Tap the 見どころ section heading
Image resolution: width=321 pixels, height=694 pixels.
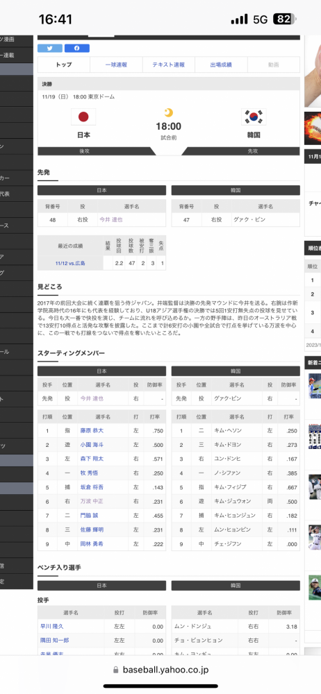[x=49, y=287]
